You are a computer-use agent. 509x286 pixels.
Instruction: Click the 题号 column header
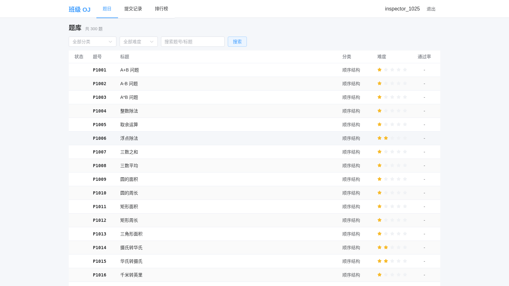click(97, 57)
